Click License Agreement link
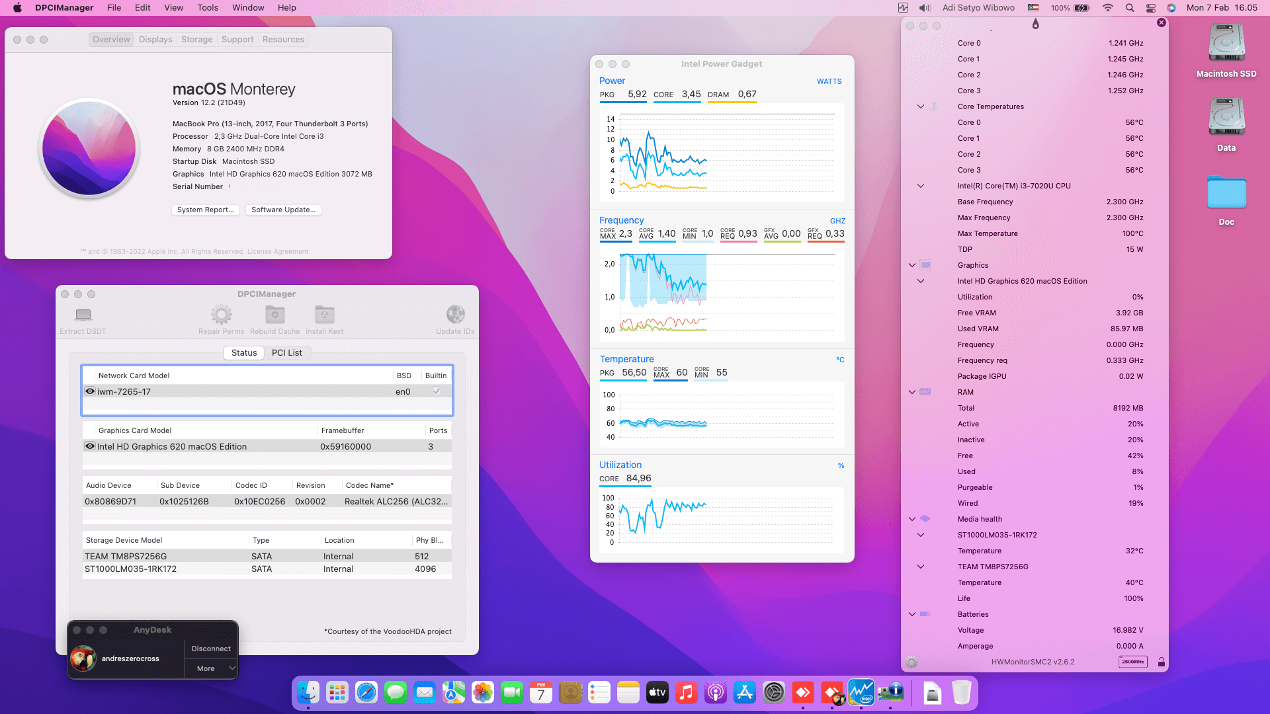 pos(278,252)
